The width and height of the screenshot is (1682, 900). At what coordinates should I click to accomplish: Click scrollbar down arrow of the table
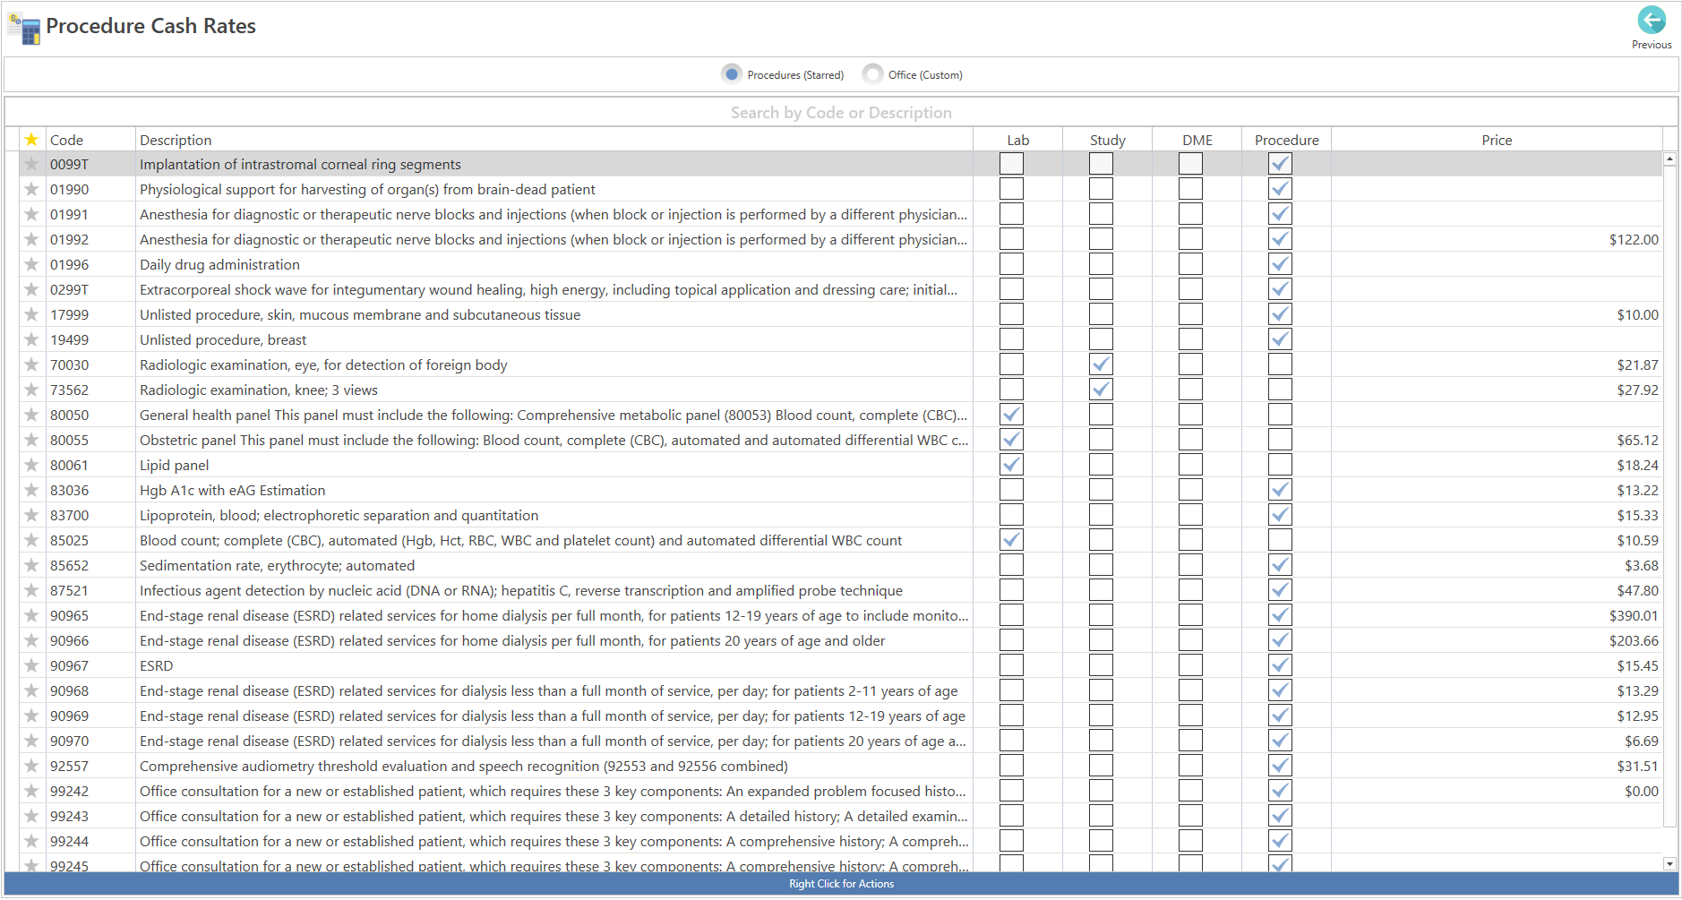coord(1669,864)
